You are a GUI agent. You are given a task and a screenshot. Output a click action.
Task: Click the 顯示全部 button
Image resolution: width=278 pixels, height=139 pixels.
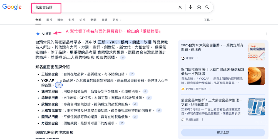tap(223, 132)
